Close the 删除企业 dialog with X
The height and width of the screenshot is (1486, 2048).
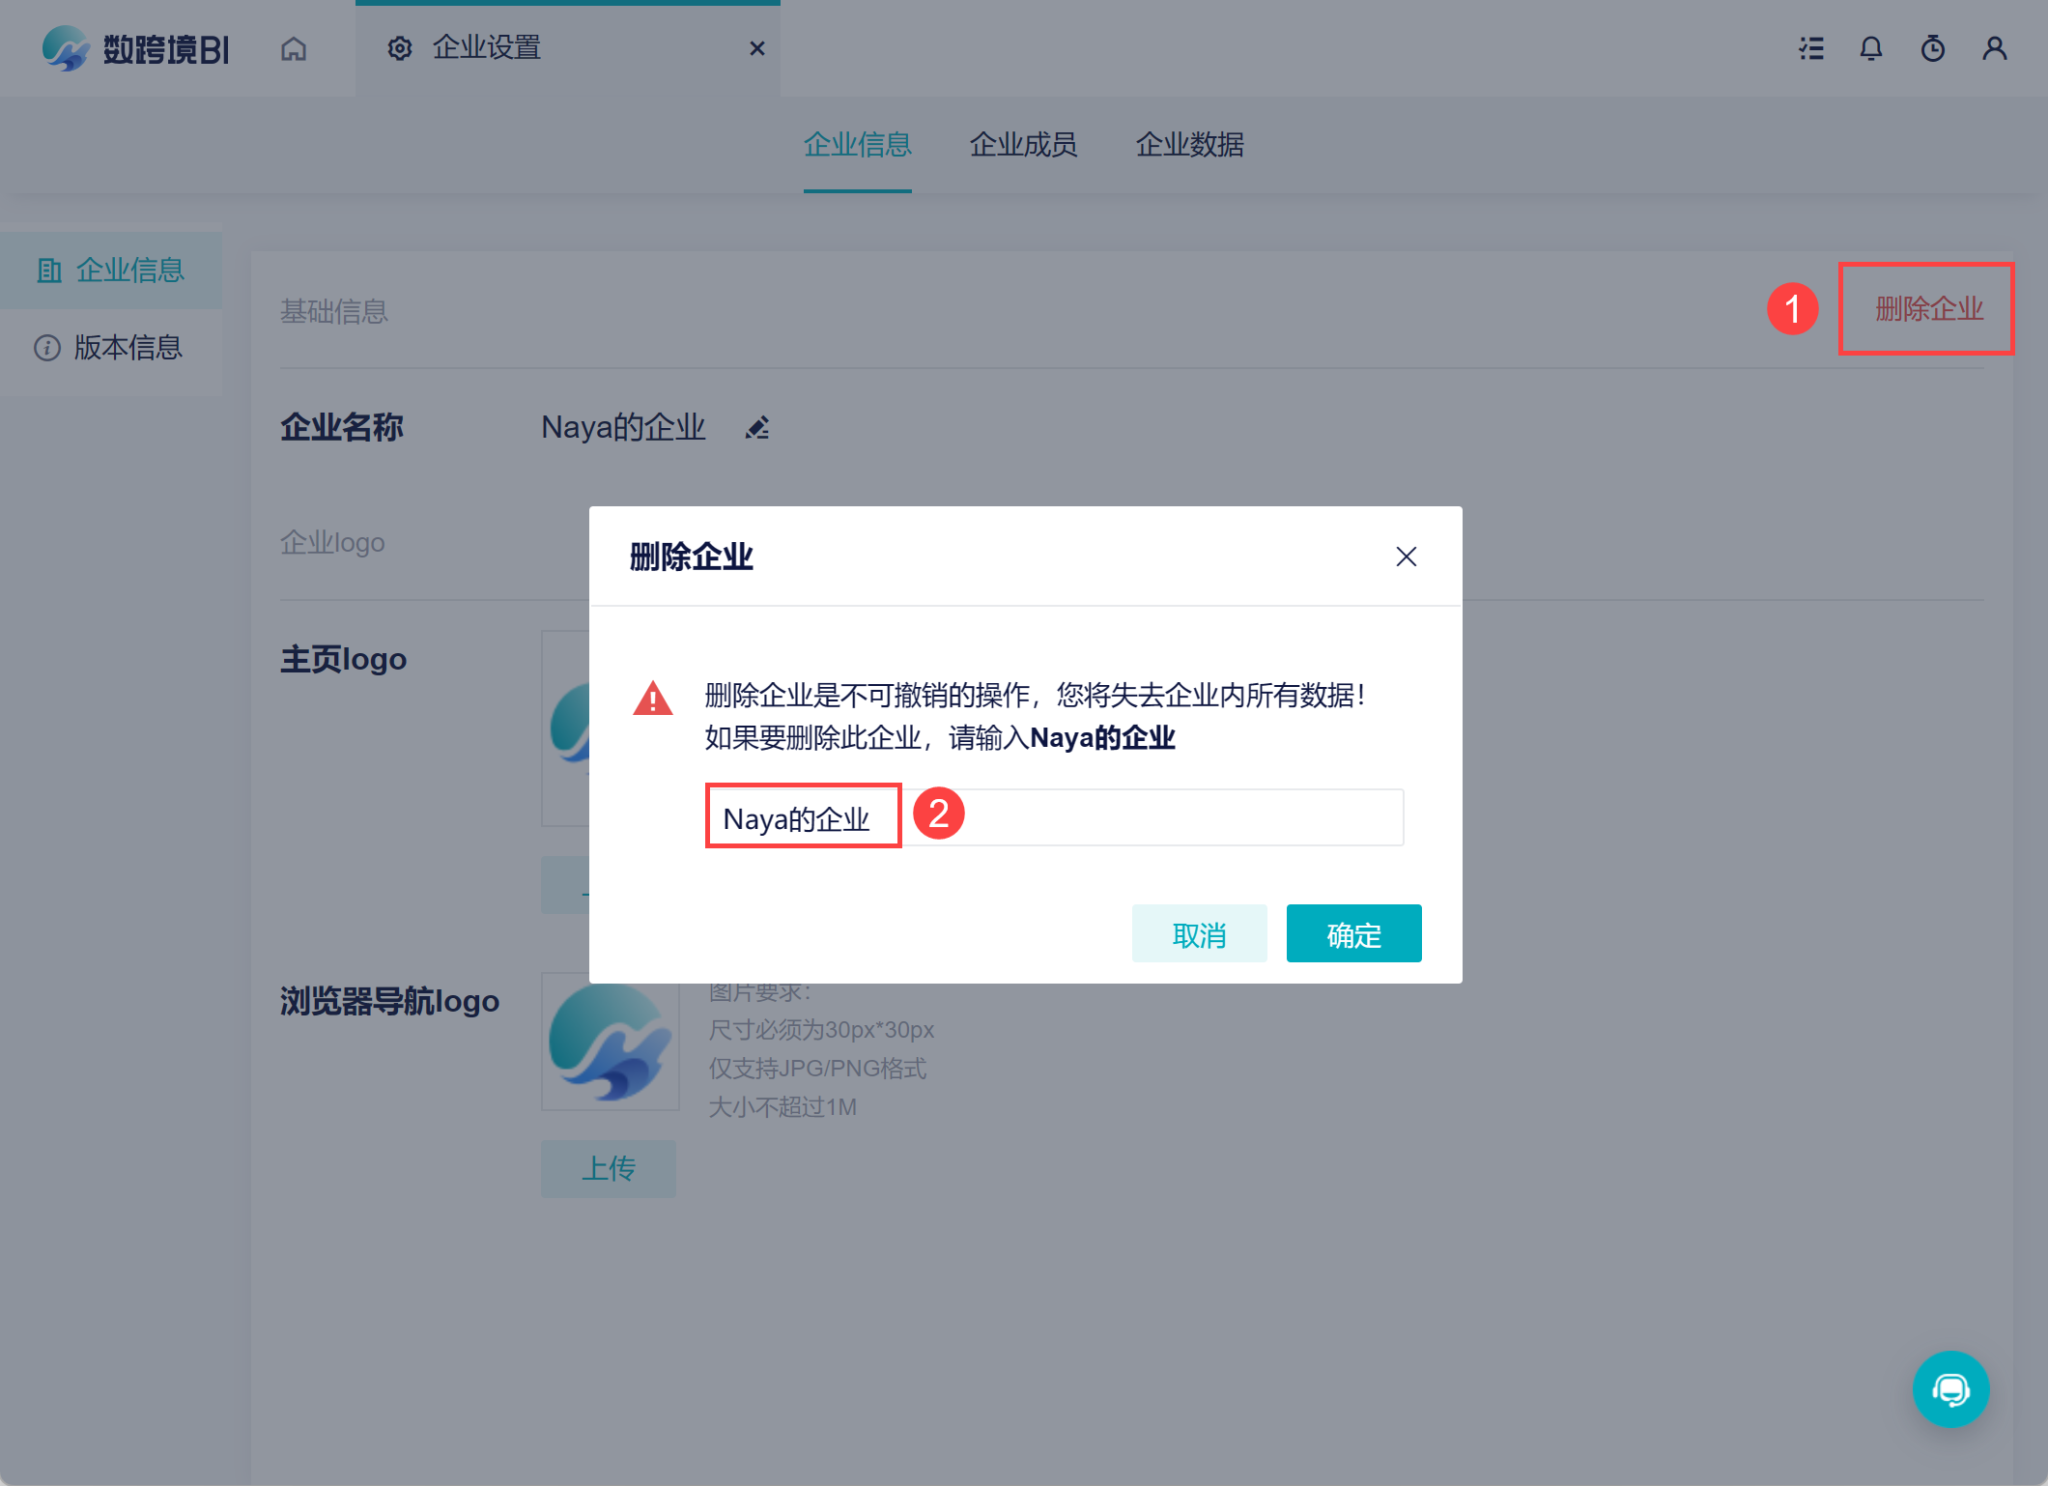point(1406,557)
